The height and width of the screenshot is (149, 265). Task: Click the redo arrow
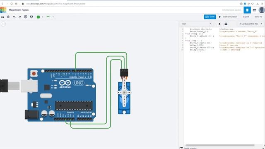click(20, 17)
